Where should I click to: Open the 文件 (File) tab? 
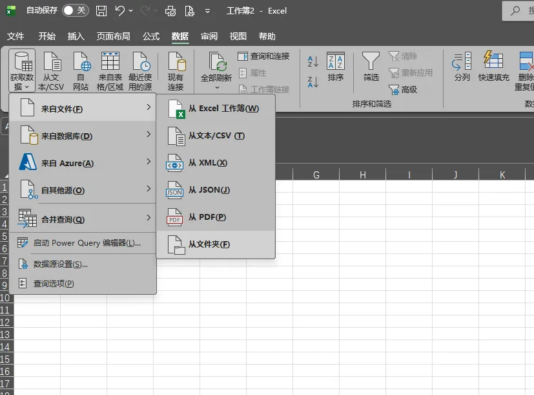(15, 36)
